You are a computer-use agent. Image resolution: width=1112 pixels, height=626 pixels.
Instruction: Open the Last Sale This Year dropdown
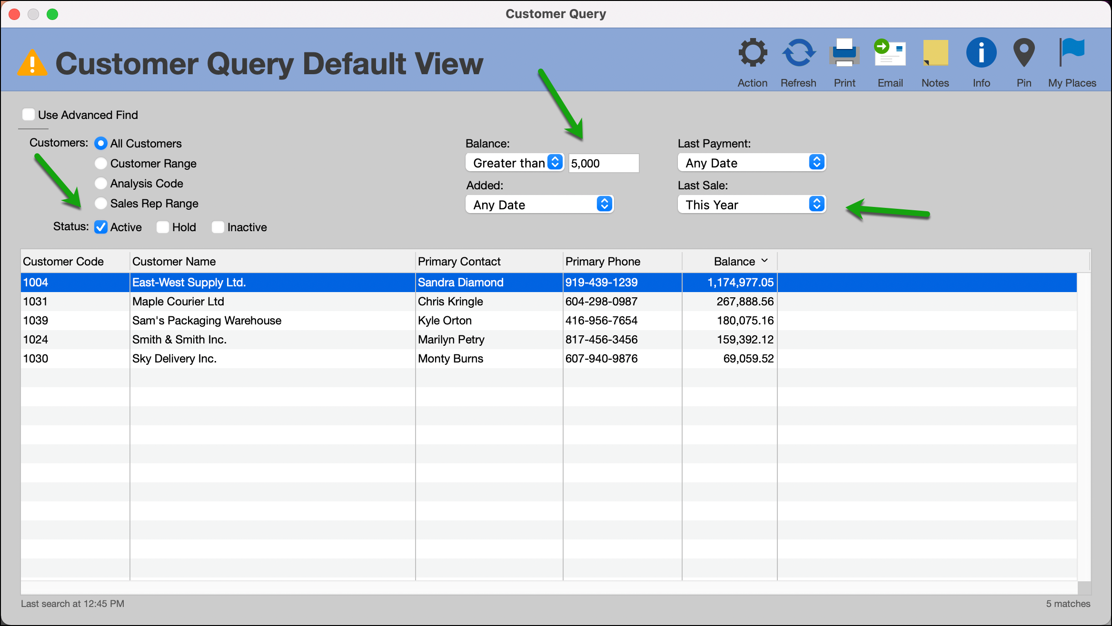pyautogui.click(x=751, y=205)
